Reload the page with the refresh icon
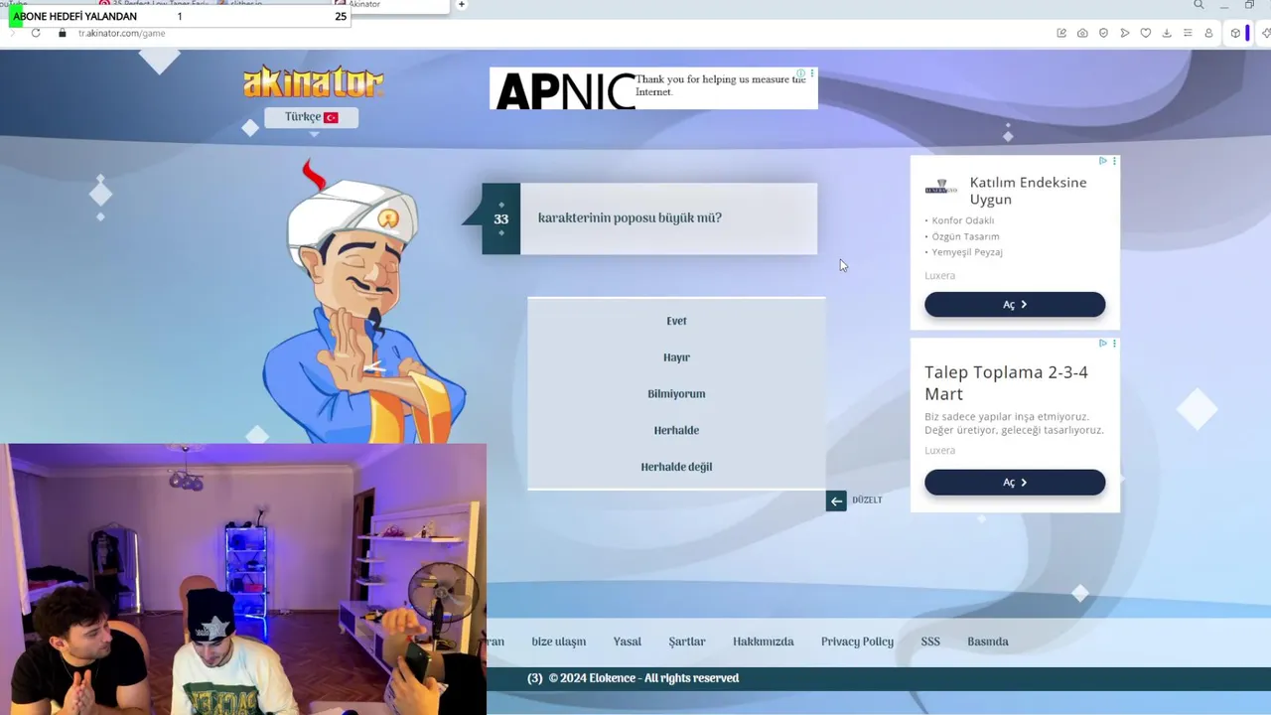 coord(36,33)
